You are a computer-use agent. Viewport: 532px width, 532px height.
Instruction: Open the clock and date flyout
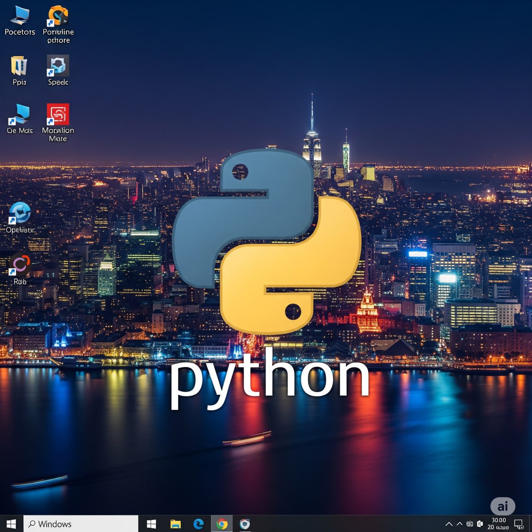pyautogui.click(x=498, y=524)
